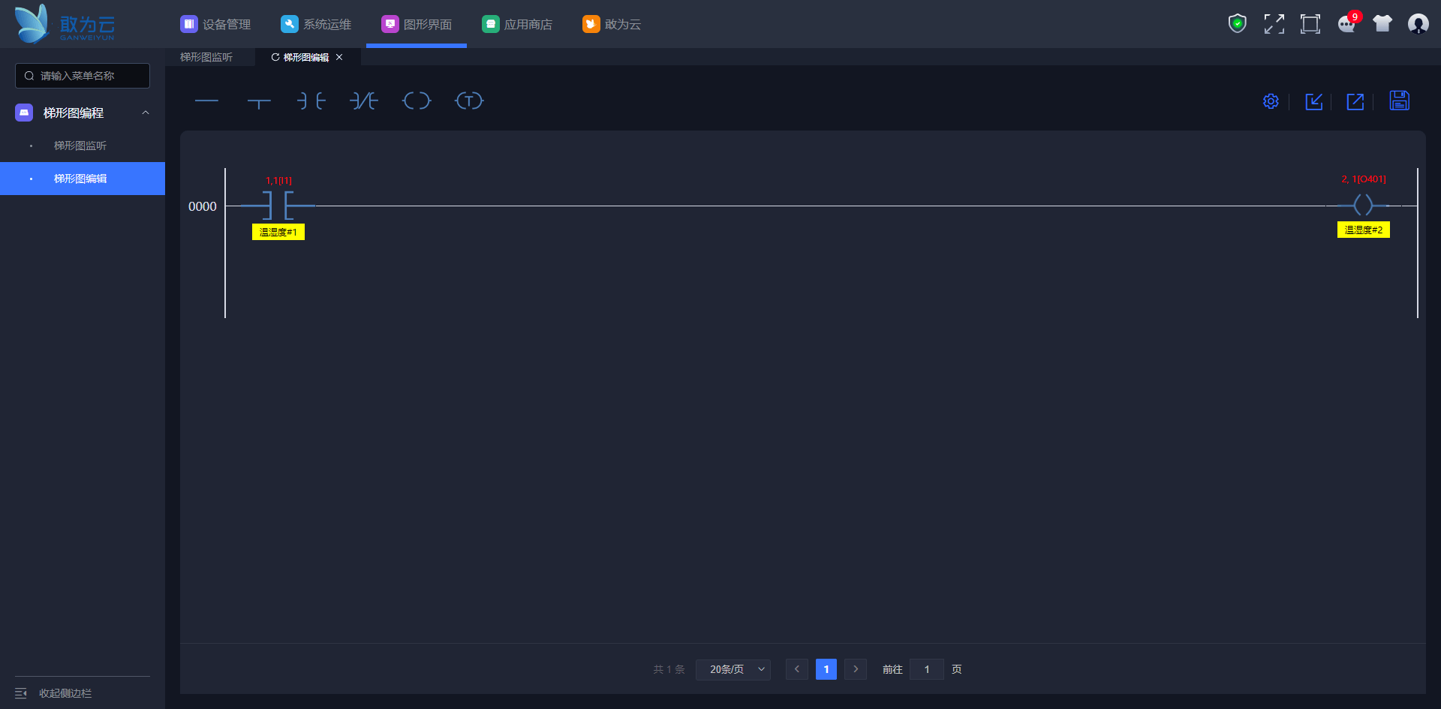Click the screen frame icon
1441x709 pixels.
1310,24
